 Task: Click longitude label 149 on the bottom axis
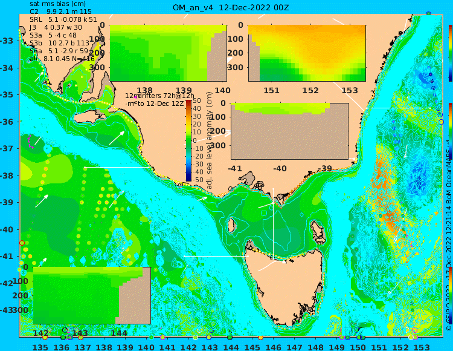337,347
